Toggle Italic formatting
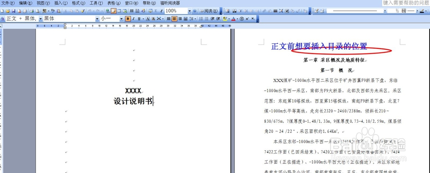Image resolution: width=430 pixels, height=173 pixels. click(x=133, y=18)
